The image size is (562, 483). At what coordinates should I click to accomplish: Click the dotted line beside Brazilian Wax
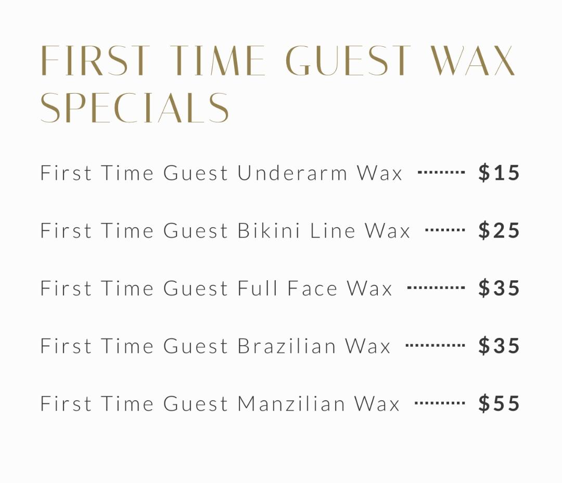click(435, 345)
